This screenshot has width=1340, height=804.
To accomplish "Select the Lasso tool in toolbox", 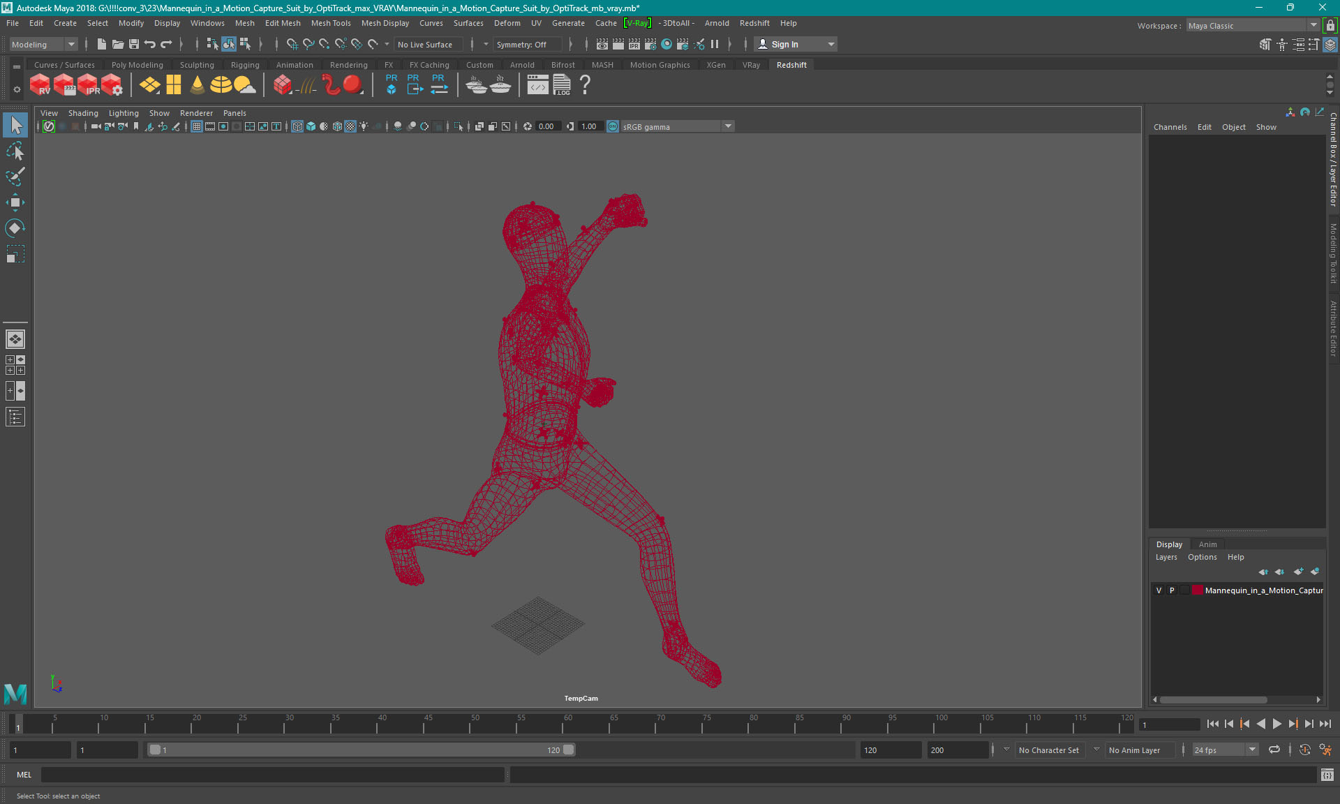I will point(15,151).
